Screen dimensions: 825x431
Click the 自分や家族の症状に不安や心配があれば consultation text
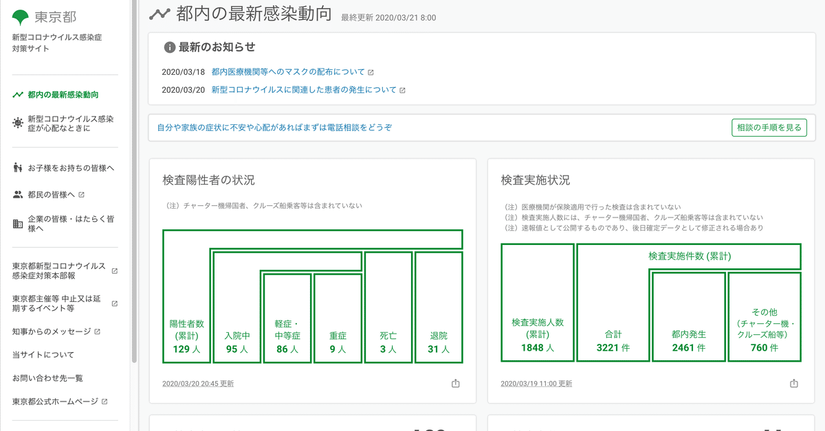[x=274, y=128]
